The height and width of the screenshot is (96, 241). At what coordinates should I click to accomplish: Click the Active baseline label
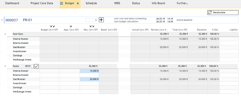(x=184, y=20)
